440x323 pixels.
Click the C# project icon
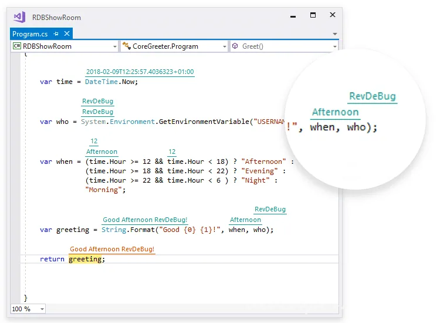17,46
